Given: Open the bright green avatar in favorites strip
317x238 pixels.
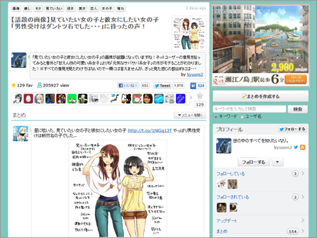Looking at the screenshot, I should coord(72,98).
